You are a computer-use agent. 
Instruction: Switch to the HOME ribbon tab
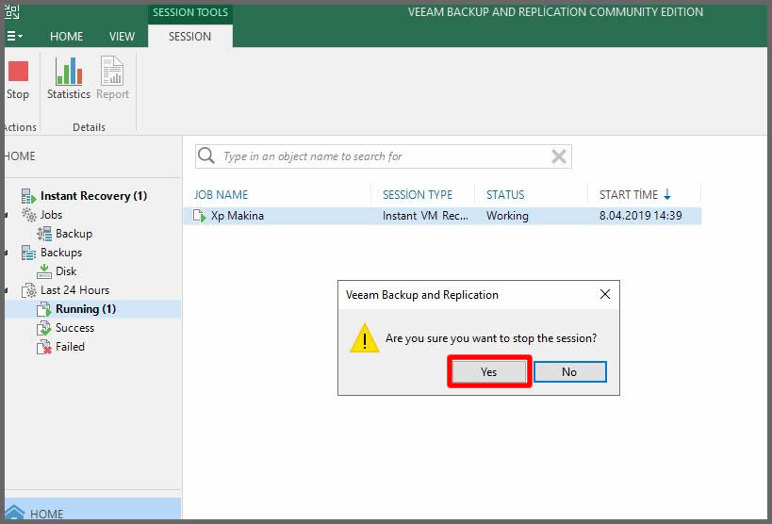[x=67, y=37]
